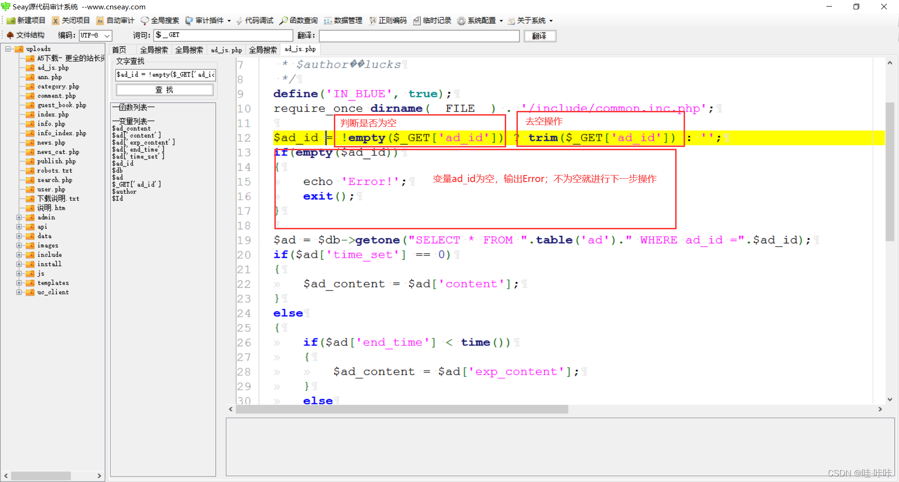
Task: Select guest_book.php in the file tree
Action: point(61,105)
